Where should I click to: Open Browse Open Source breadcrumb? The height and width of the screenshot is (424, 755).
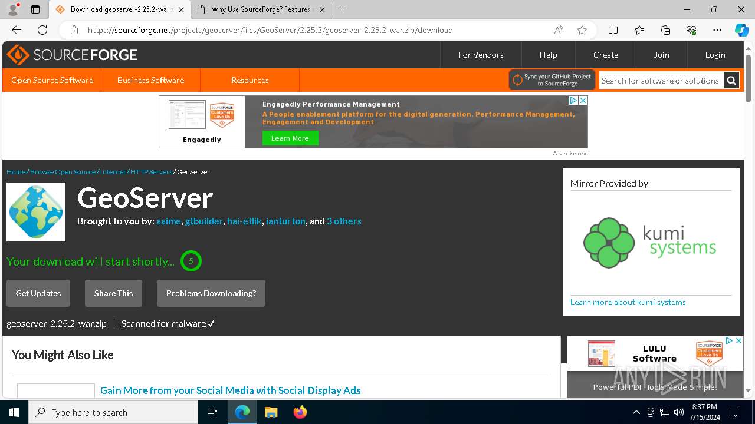[x=63, y=172]
